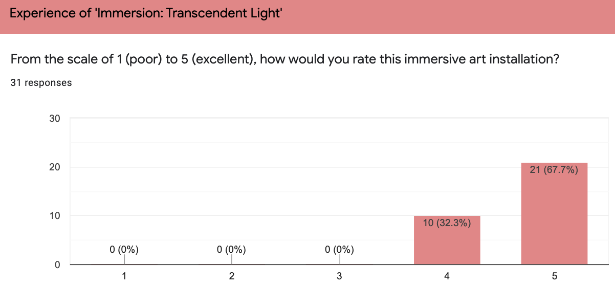
Task: Click the '0 (0%)' label above rating 2
Action: pos(232,250)
